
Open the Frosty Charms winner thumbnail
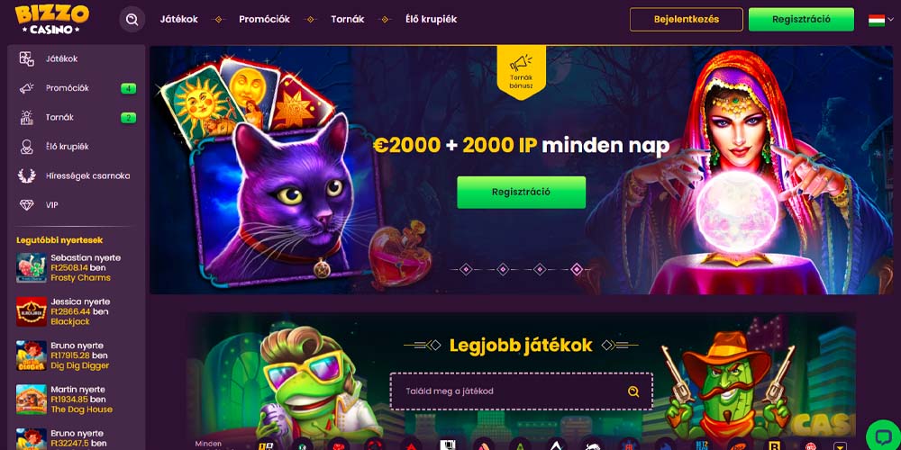(x=32, y=267)
